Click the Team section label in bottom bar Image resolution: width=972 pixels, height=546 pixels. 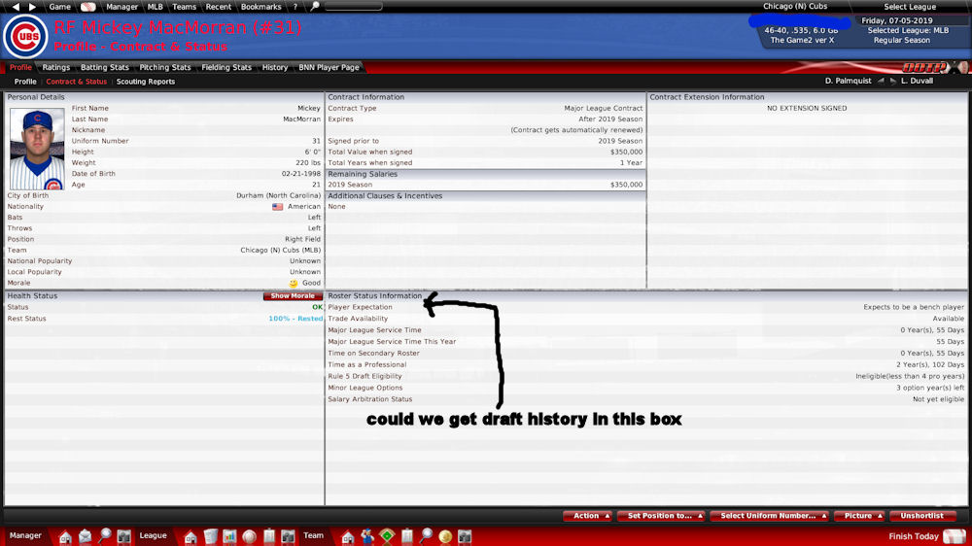point(313,536)
